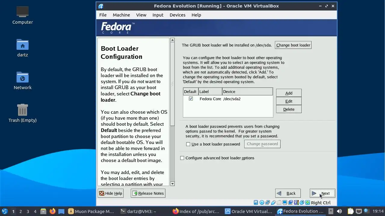Switch to Index of /pub Firefox window
The height and width of the screenshot is (216, 385).
196,211
